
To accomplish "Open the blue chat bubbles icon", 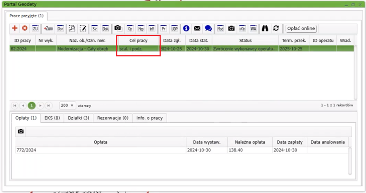I will pyautogui.click(x=208, y=28).
